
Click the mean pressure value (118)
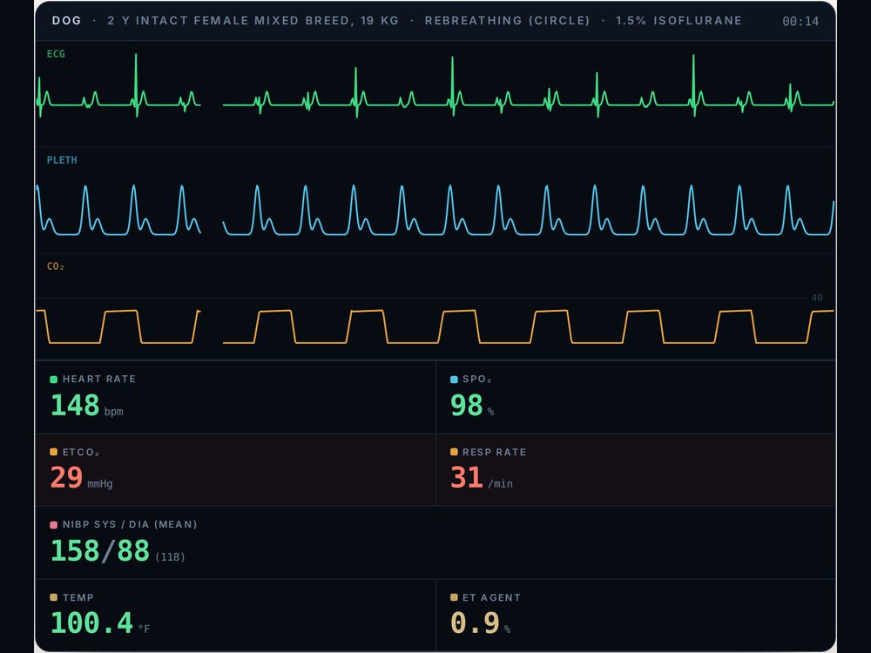point(170,556)
